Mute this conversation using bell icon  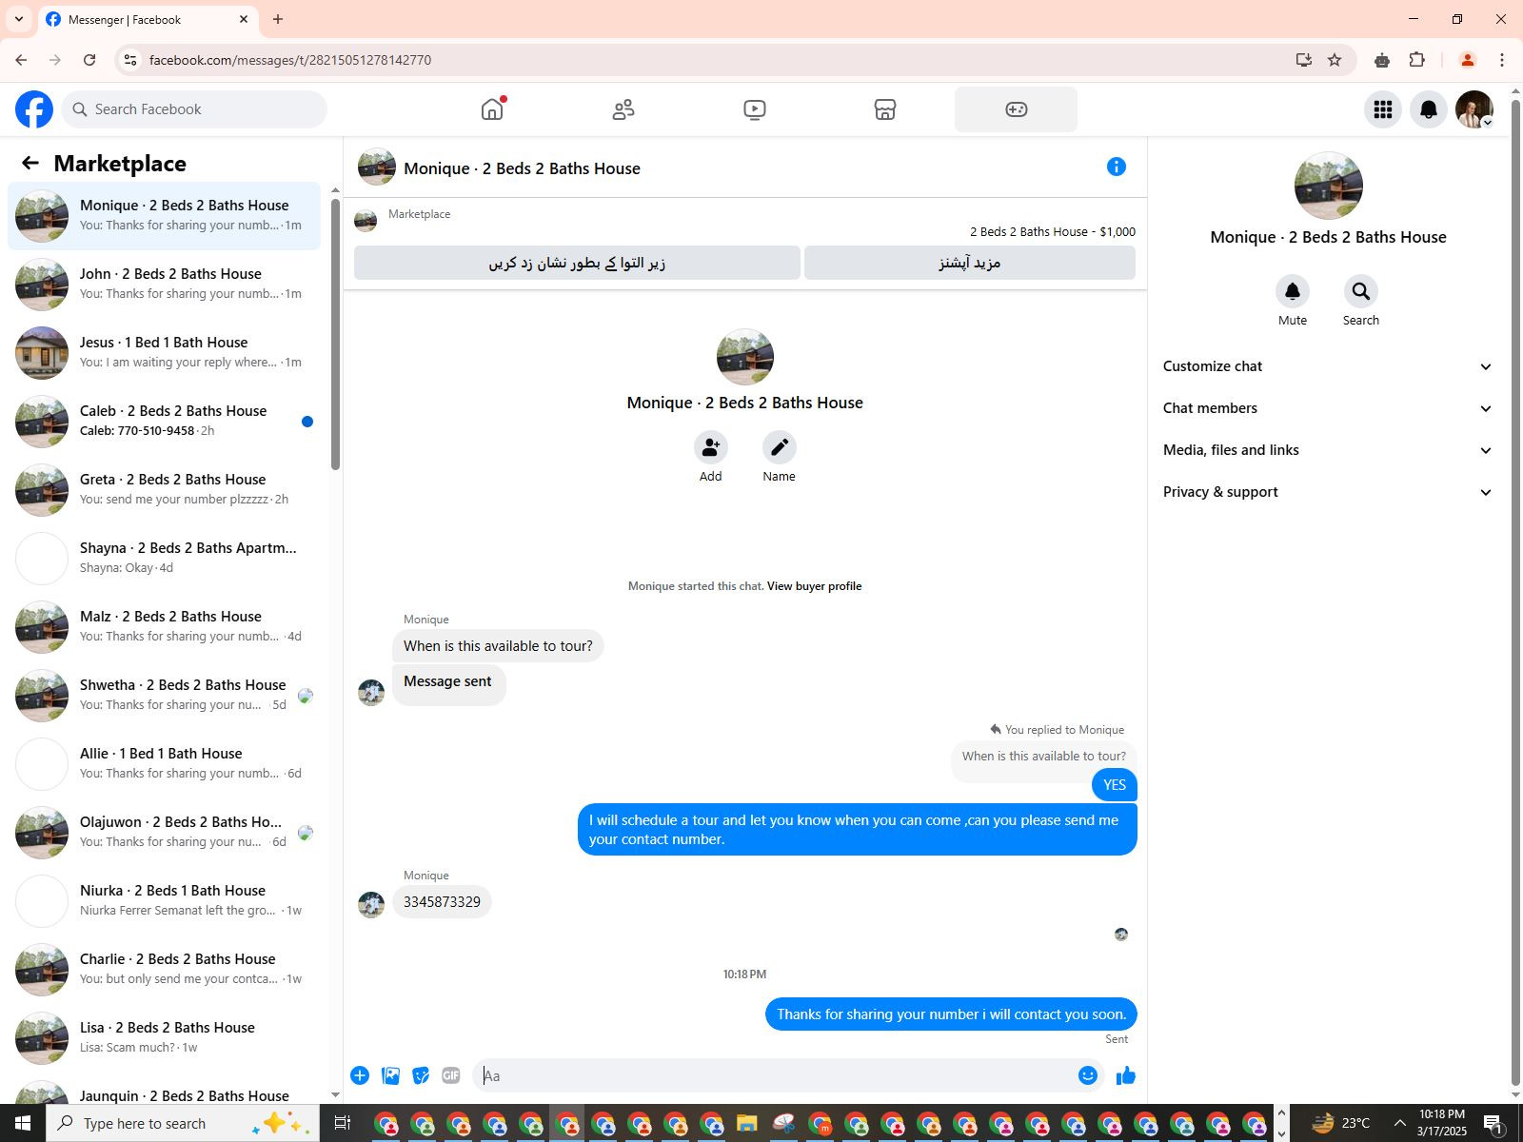point(1293,291)
